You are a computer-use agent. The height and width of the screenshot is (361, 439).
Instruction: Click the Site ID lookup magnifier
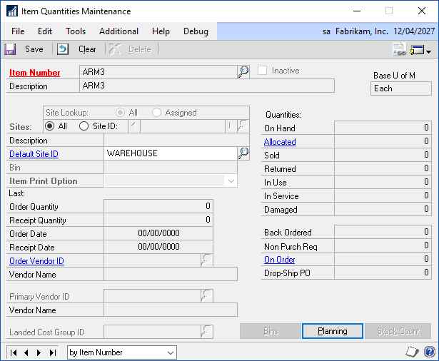pyautogui.click(x=243, y=126)
